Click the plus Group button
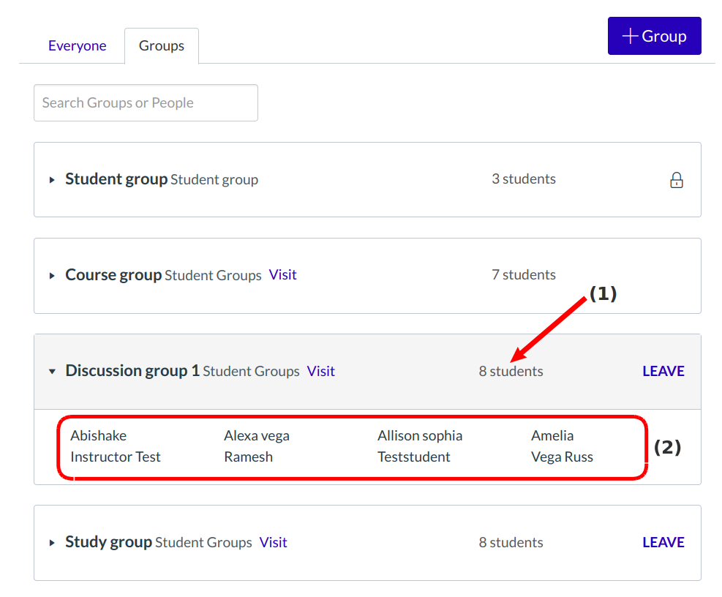The height and width of the screenshot is (597, 722). [654, 36]
